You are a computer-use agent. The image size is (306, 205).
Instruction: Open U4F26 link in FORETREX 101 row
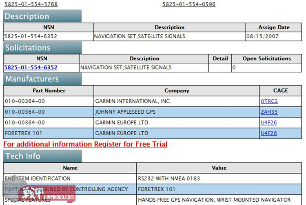[x=269, y=133]
